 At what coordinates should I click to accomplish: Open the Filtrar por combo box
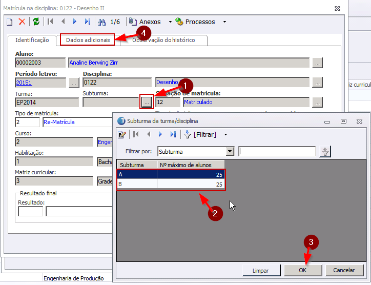[x=230, y=152]
